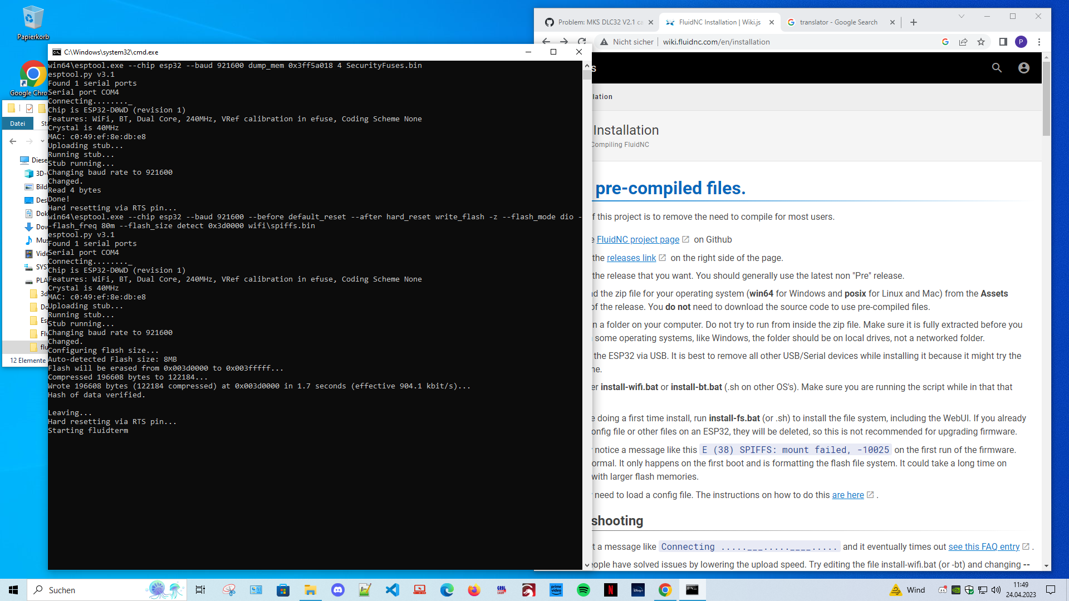
Task: Open Microsoft Edge from the taskbar
Action: point(447,589)
